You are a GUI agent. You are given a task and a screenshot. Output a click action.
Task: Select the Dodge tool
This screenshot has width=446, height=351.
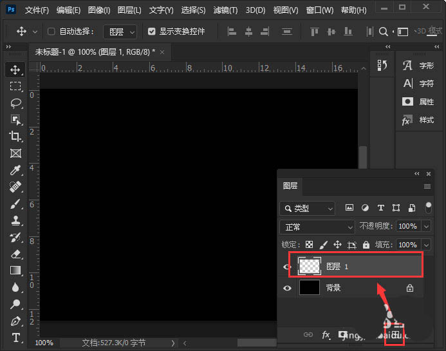click(x=15, y=304)
